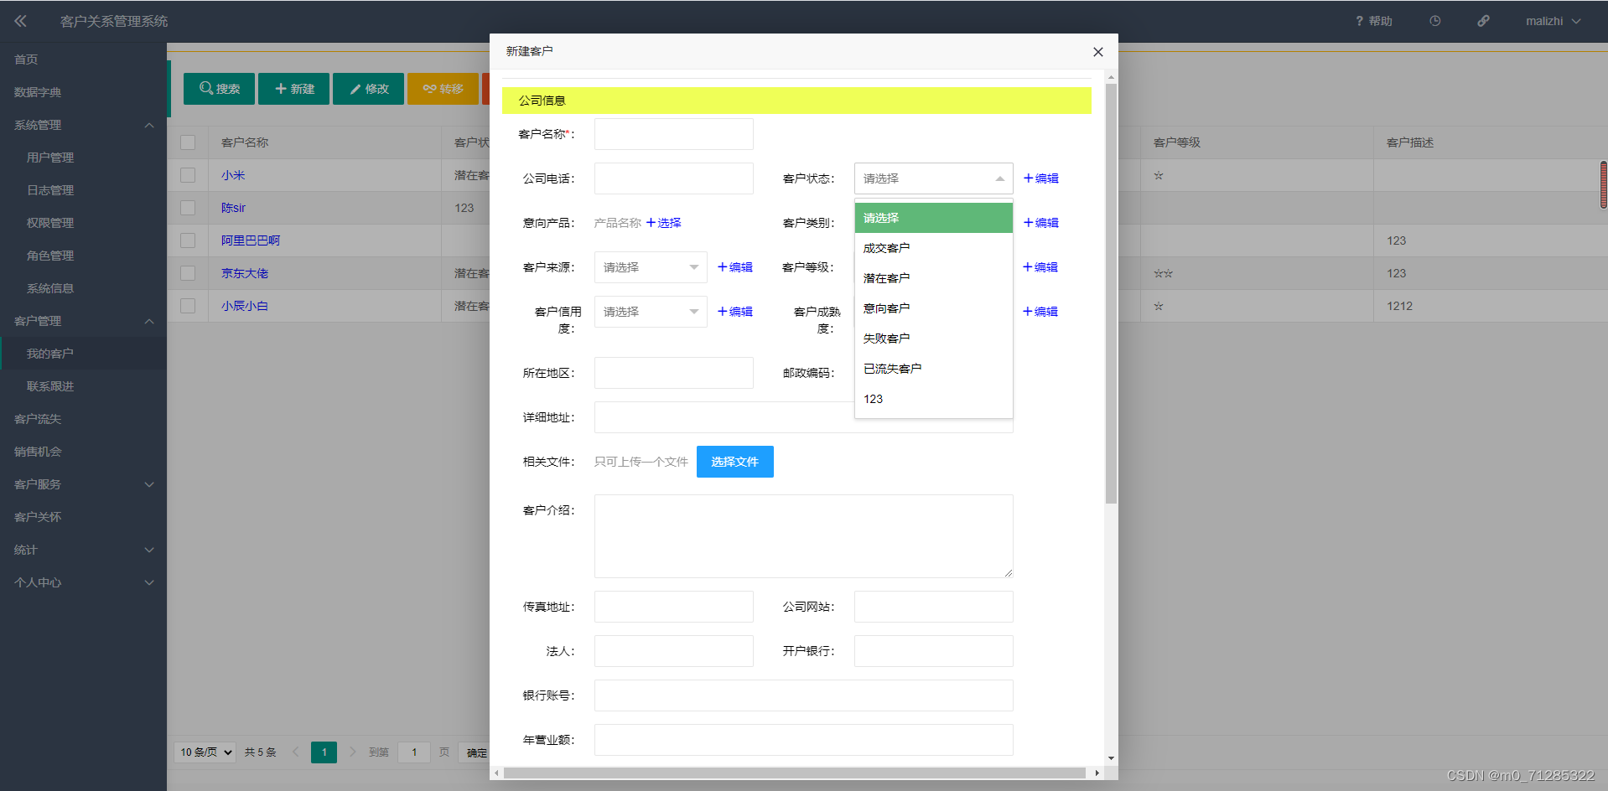Screen dimensions: 1608x791
Task: Select 成交客户 from customer status options
Action: pyautogui.click(x=887, y=247)
